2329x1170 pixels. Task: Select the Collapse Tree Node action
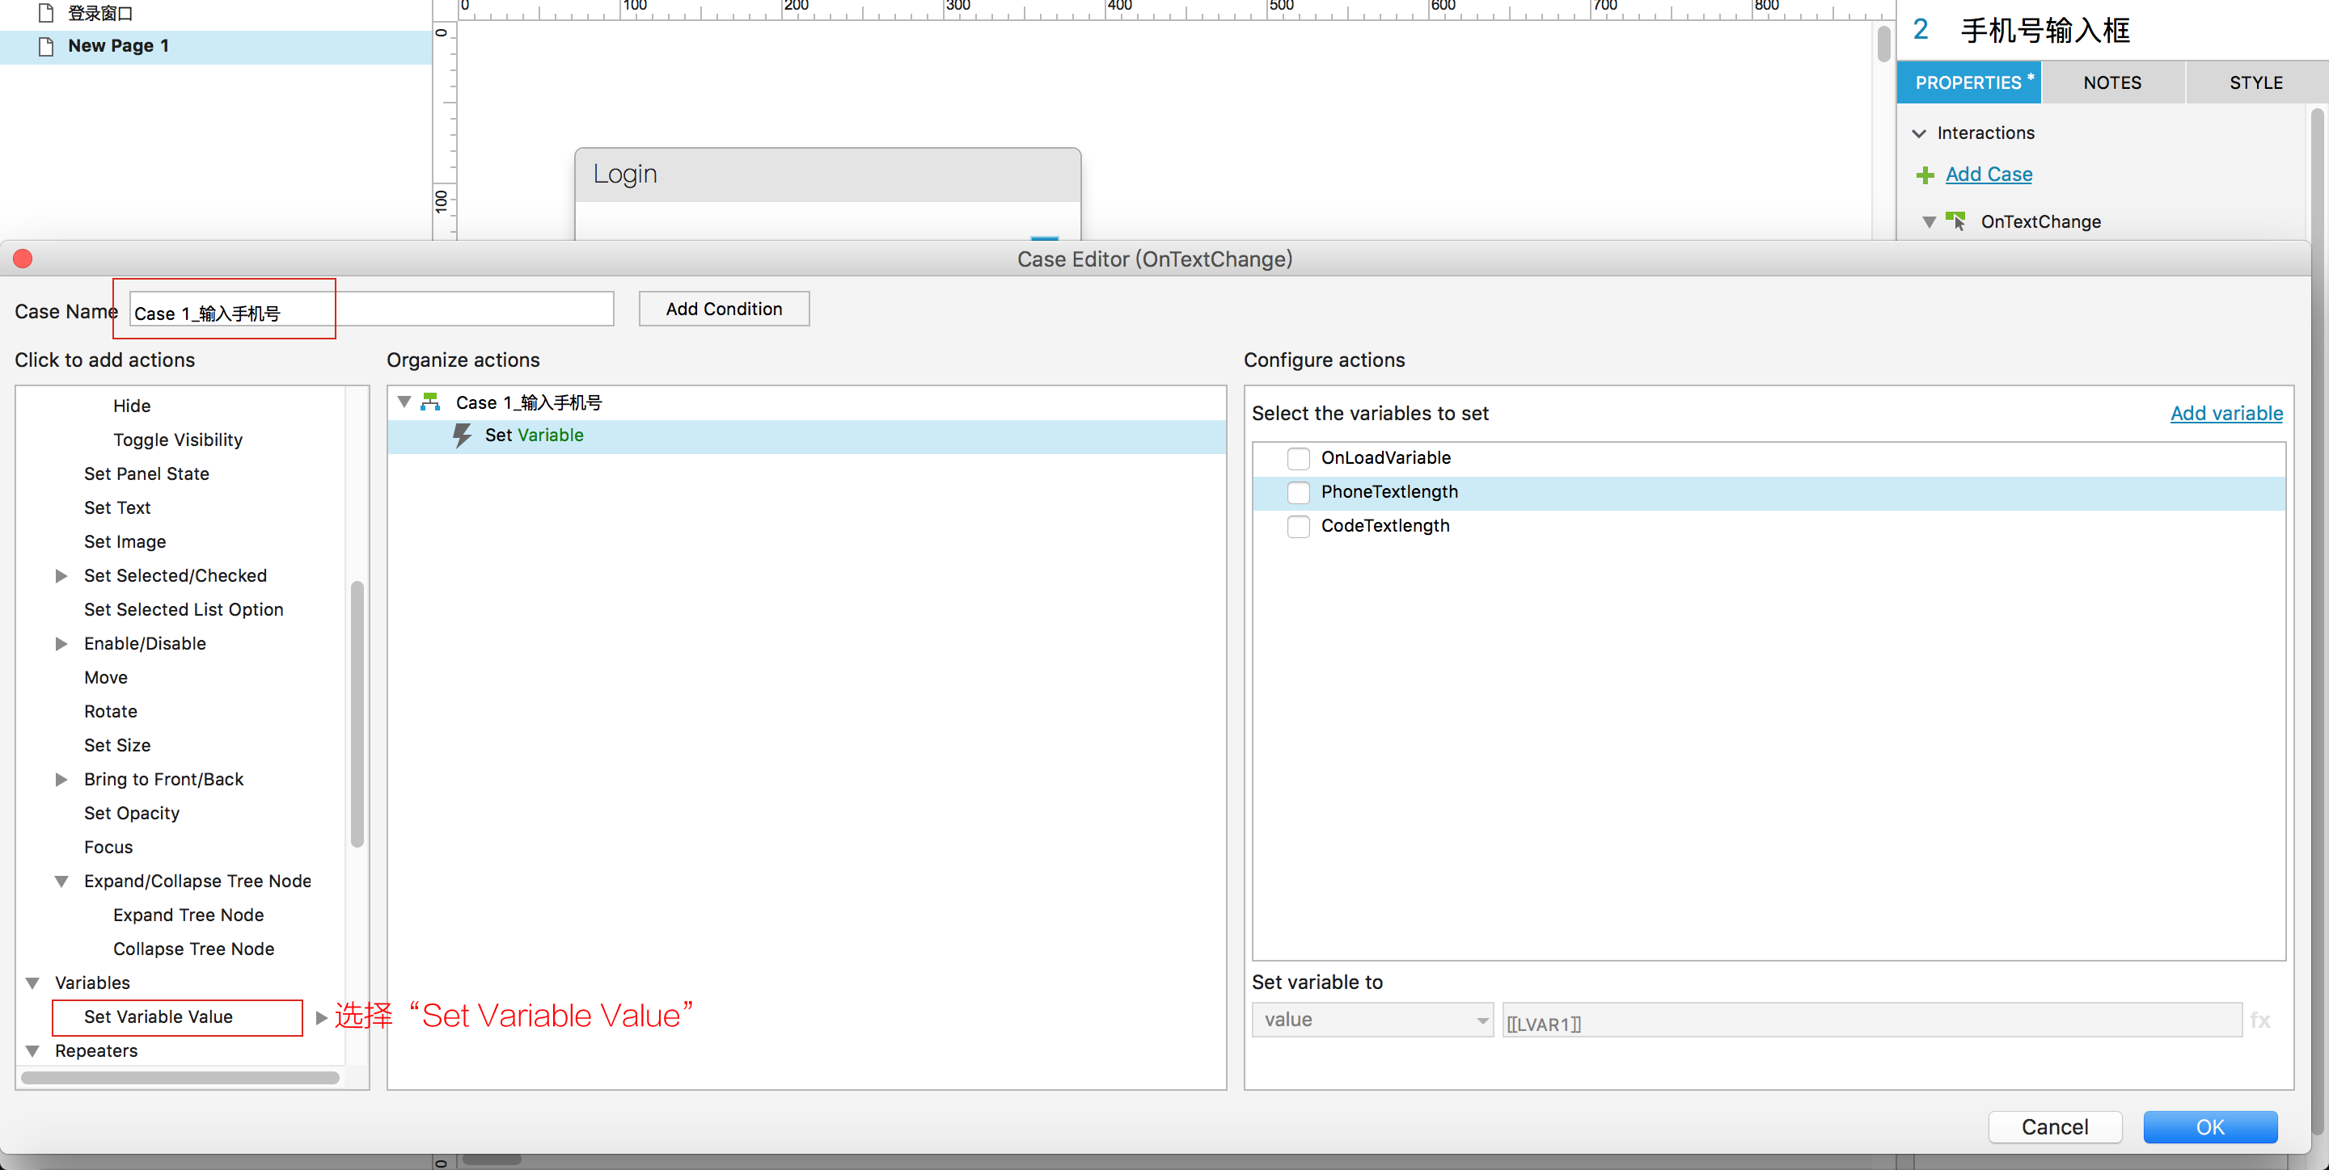(x=193, y=949)
